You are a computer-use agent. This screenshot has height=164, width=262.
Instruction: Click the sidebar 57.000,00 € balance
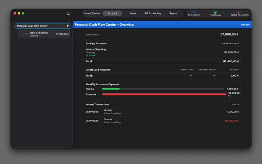coord(62,34)
